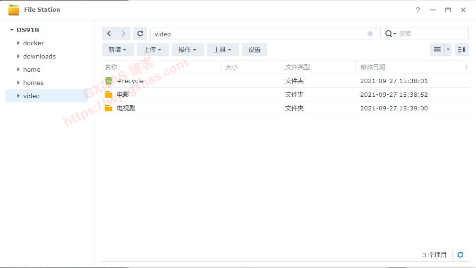Image resolution: width=476 pixels, height=268 pixels.
Task: Click the sort order icon
Action: (x=462, y=50)
